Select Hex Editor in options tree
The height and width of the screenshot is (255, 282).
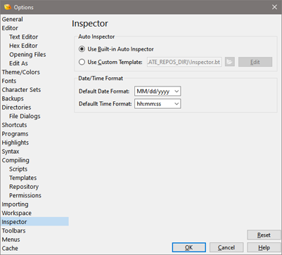click(x=23, y=46)
